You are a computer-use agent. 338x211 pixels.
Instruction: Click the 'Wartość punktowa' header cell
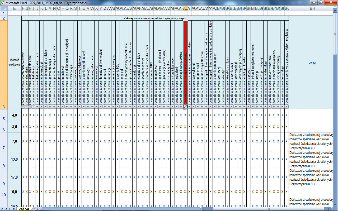[x=15, y=62]
